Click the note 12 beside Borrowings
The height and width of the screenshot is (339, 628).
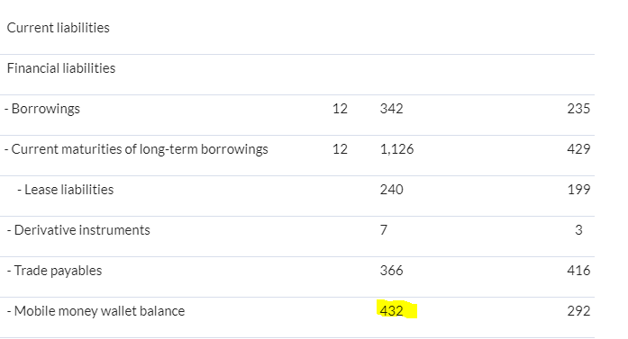point(340,109)
